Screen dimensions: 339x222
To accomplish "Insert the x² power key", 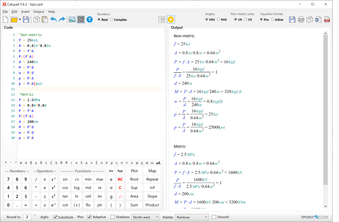I will [x=53, y=188].
